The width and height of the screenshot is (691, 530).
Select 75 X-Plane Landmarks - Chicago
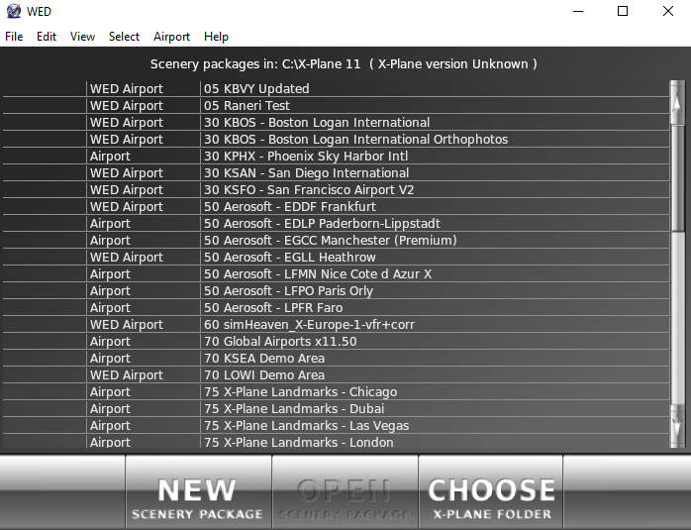pos(336,392)
